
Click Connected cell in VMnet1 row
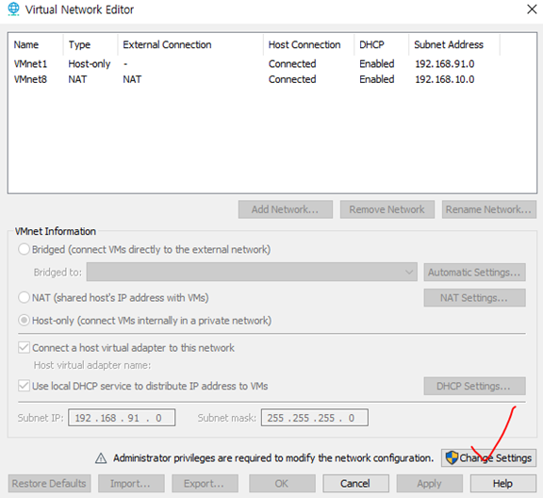click(x=292, y=64)
